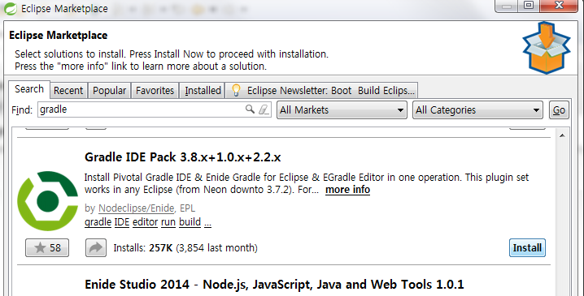Click the Spring leaf icon in title bar
Viewport: 584px width, 296px height.
point(10,9)
